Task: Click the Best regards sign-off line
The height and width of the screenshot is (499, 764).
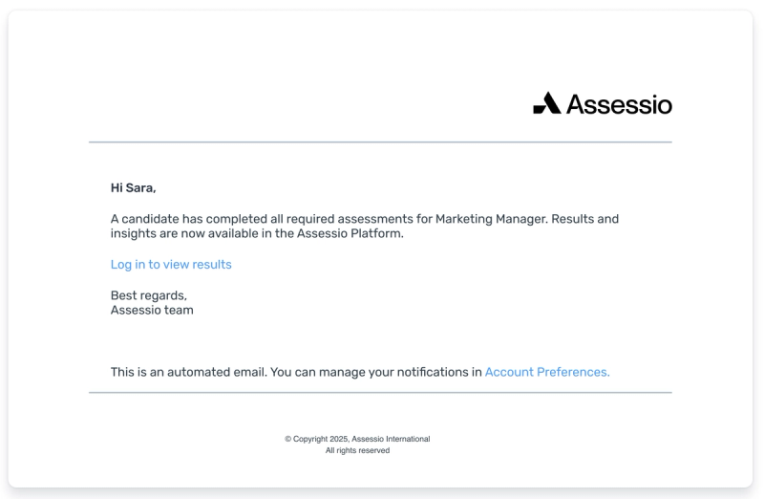Action: [x=149, y=295]
